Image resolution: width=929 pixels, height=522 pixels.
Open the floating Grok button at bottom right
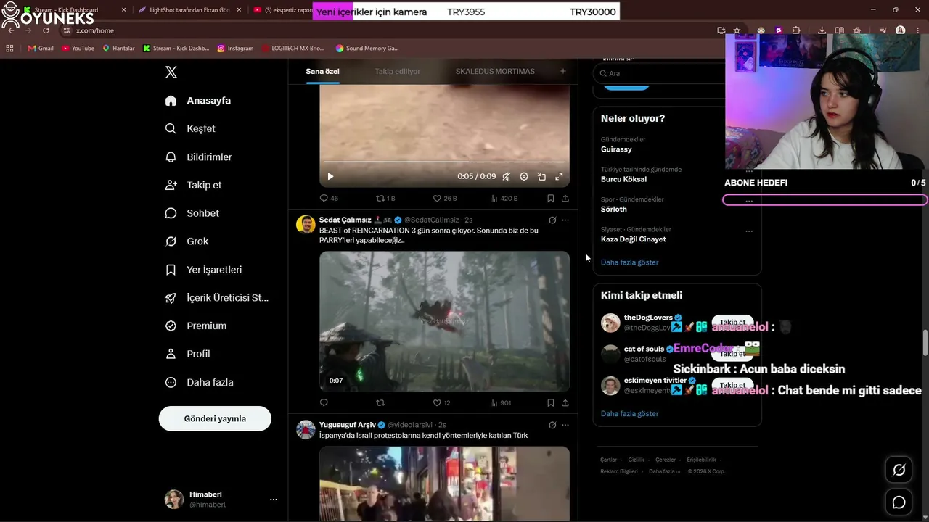pos(899,470)
